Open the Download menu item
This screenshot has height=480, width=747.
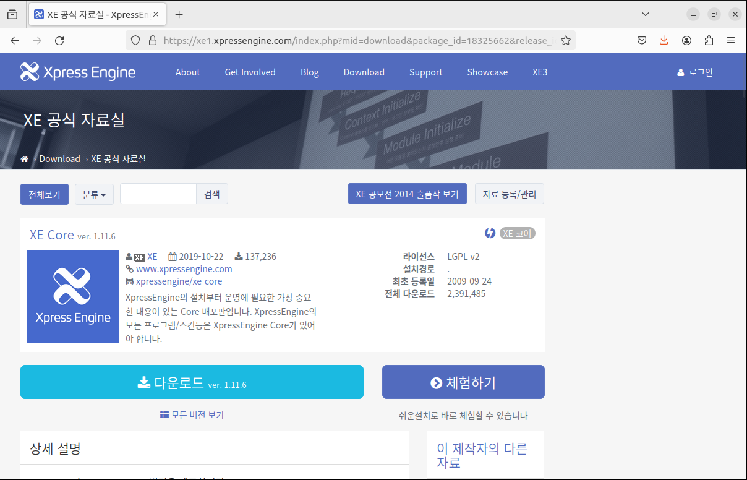point(364,72)
